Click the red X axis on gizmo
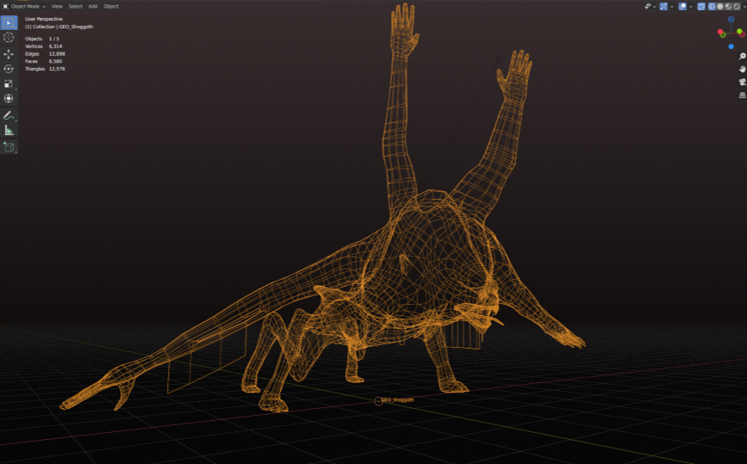747x464 pixels. [742, 34]
